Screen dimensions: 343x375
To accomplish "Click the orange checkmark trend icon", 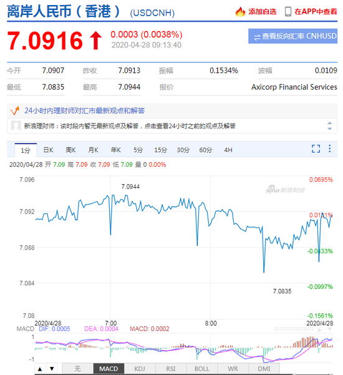I will [x=15, y=110].
